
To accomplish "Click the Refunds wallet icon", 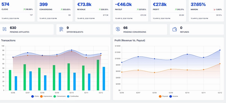I will tap(174, 29).
